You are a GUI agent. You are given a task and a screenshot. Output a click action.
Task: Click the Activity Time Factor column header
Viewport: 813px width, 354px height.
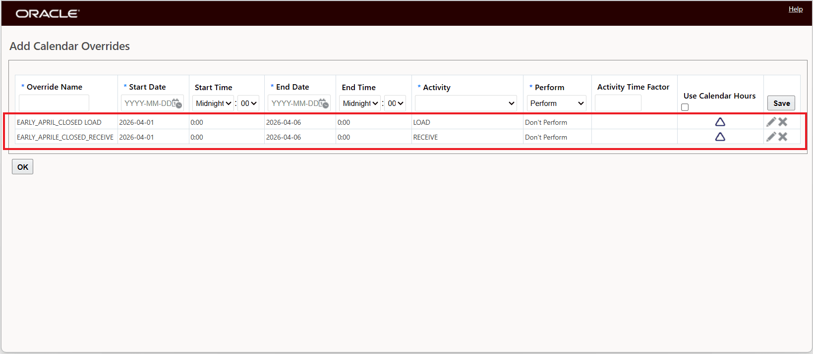[x=633, y=87]
